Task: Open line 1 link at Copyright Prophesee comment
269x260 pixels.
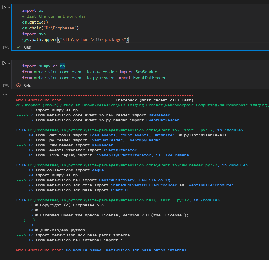Action: (x=32, y=205)
